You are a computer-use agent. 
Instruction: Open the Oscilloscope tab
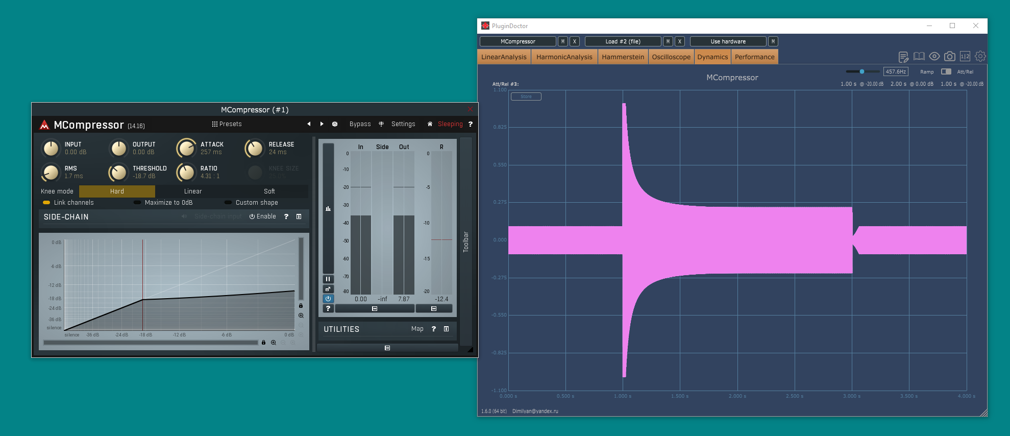pyautogui.click(x=671, y=57)
